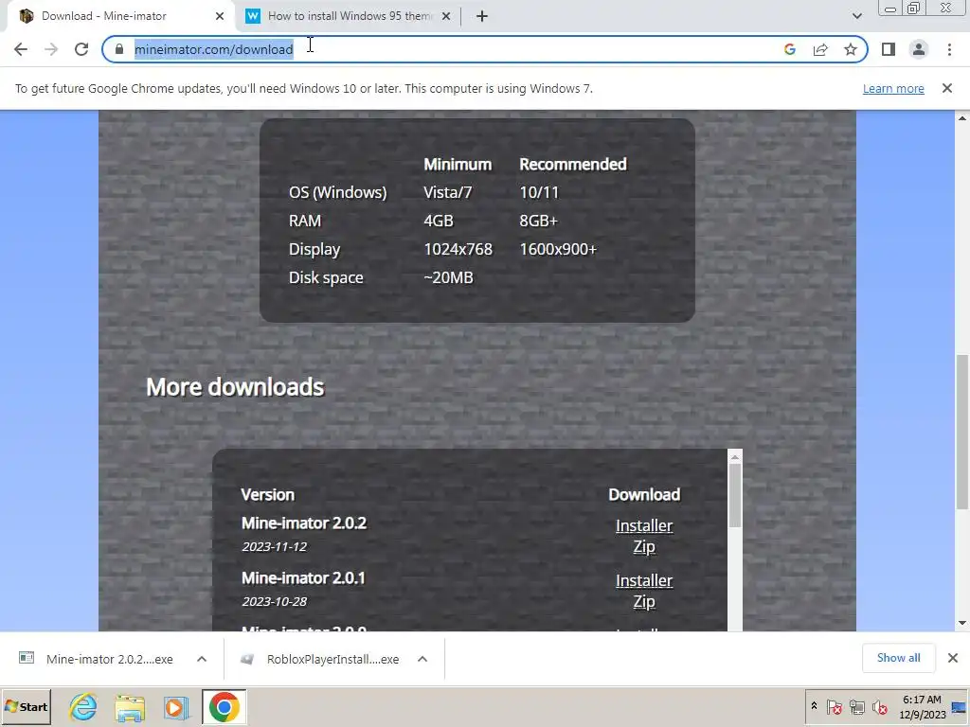Click the Vista/7 minimum OS value
The image size is (970, 727).
point(447,192)
